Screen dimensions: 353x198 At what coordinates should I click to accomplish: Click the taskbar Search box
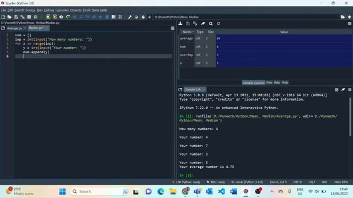coord(100,191)
